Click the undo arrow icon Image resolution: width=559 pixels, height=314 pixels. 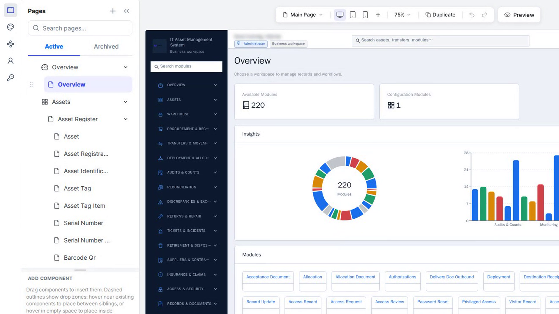[472, 15]
